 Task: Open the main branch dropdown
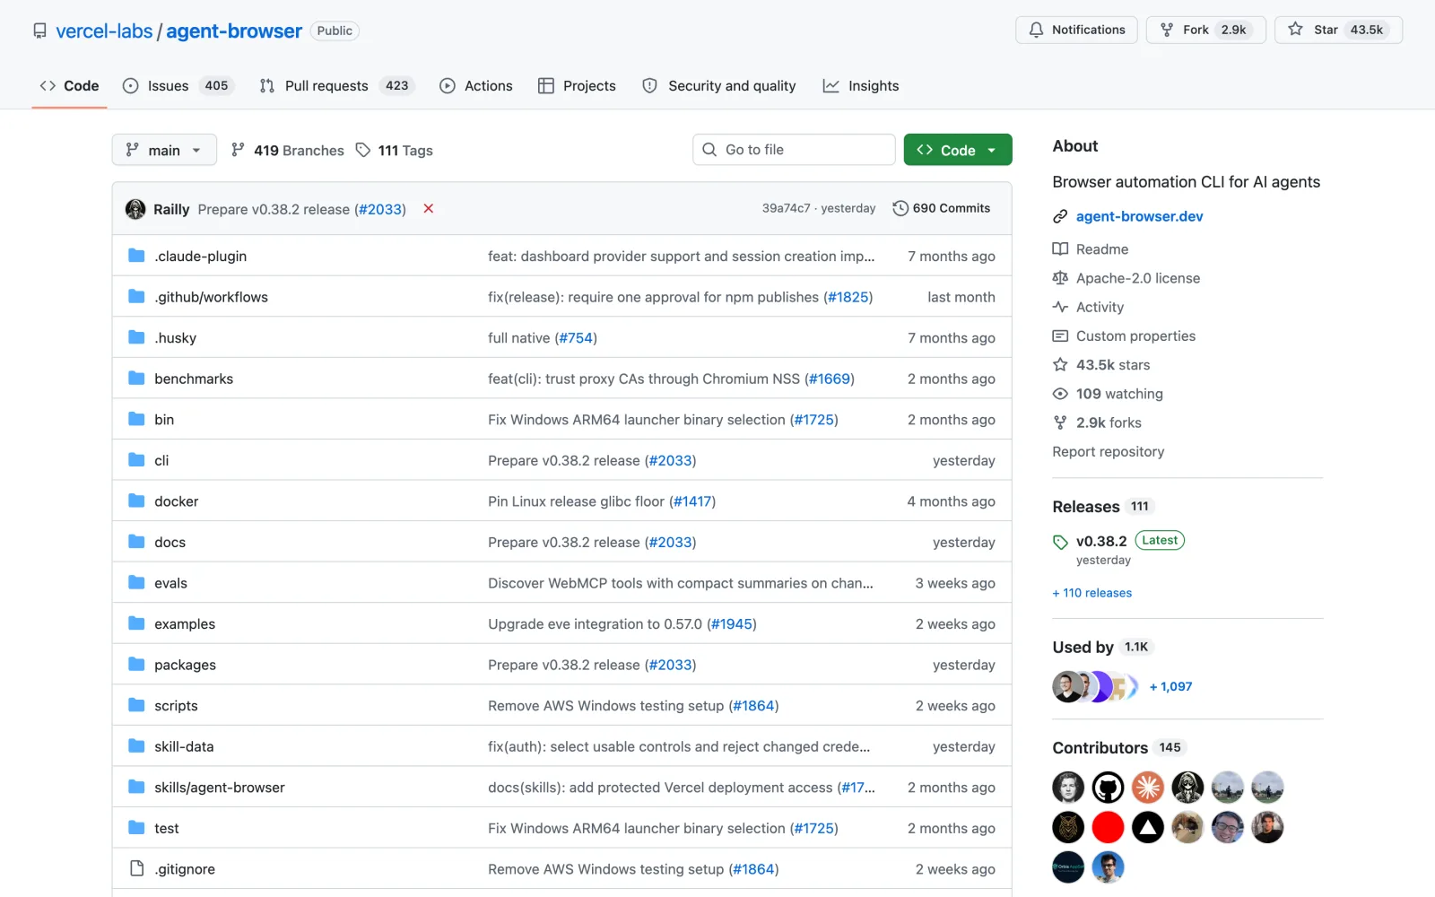(x=164, y=150)
